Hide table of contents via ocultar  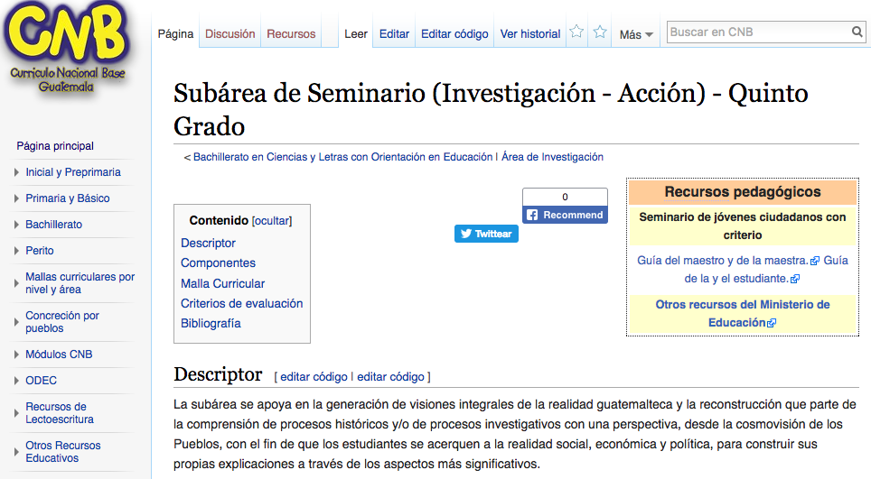point(272,221)
